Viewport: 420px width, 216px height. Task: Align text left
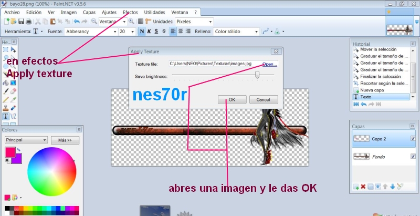173,32
